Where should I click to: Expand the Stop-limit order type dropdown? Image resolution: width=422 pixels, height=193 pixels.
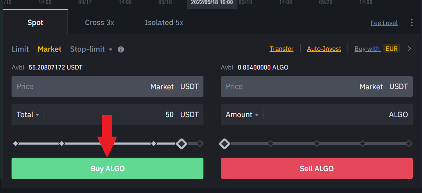(x=111, y=50)
